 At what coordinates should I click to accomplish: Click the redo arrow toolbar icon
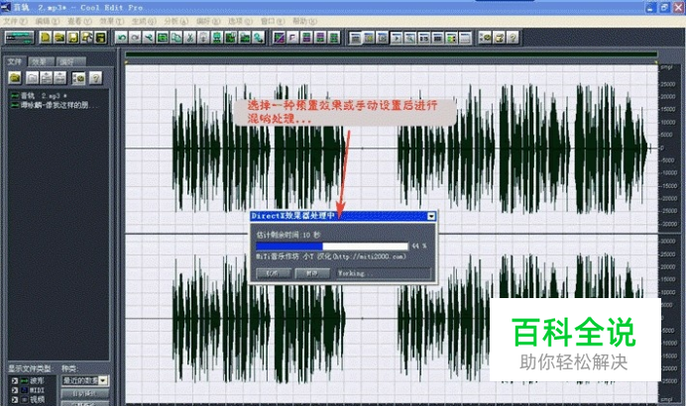pyautogui.click(x=135, y=38)
